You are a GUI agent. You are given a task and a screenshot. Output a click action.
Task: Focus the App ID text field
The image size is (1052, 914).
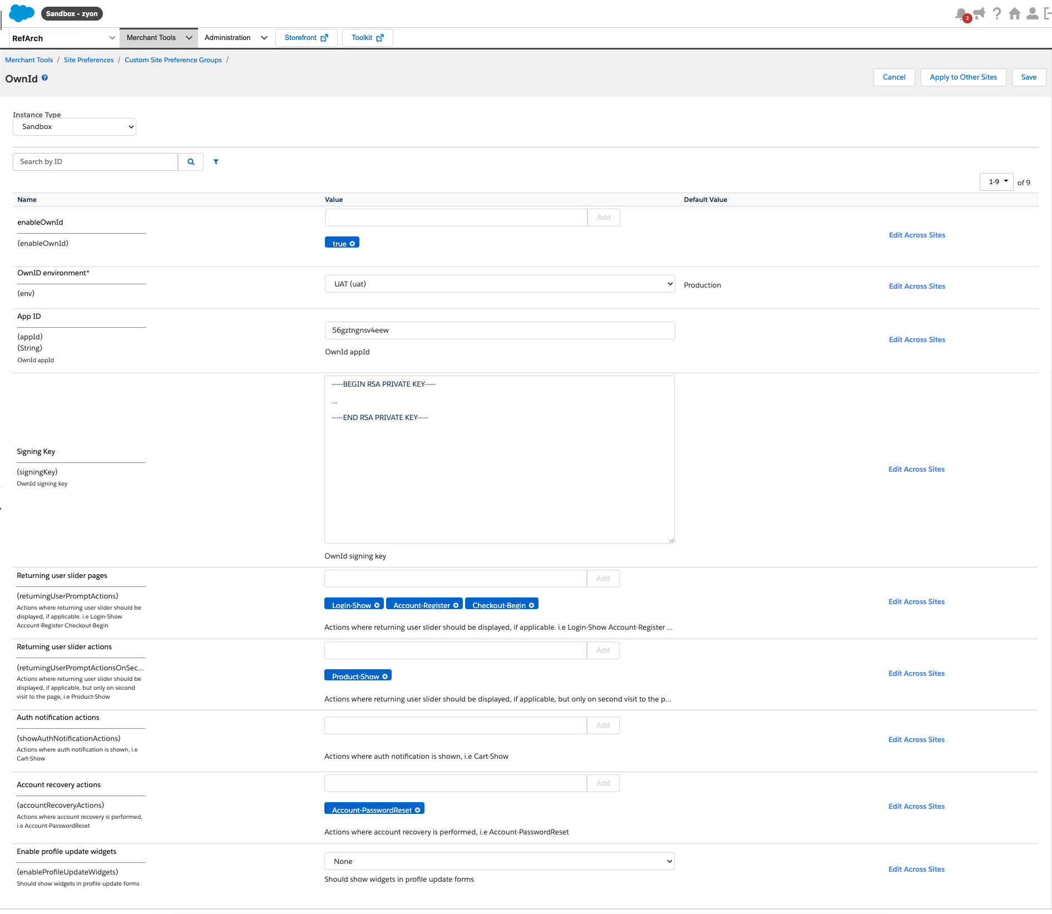pos(500,330)
